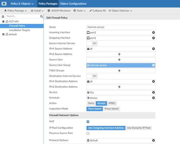
Task: Set Action to Deny
Action: point(91,103)
